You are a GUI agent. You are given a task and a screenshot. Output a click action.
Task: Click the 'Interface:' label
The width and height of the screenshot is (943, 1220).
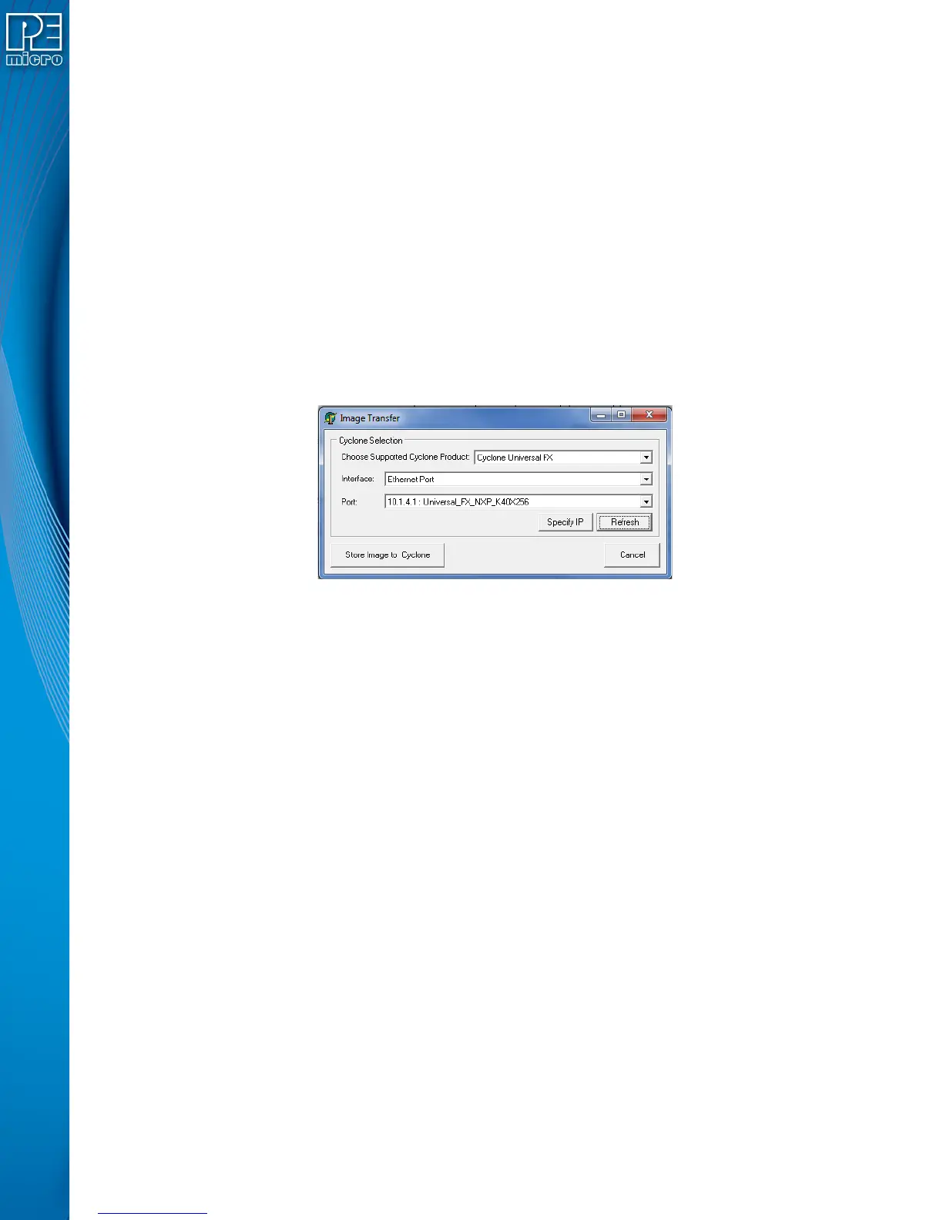coord(357,478)
